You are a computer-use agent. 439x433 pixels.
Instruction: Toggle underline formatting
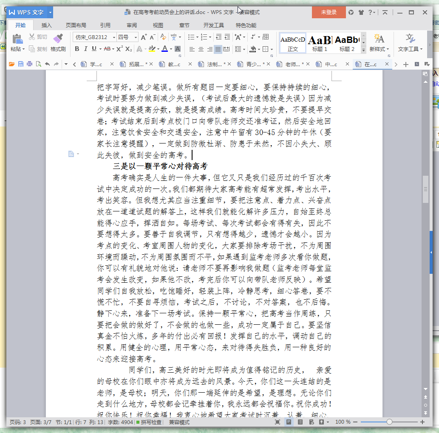[93, 49]
